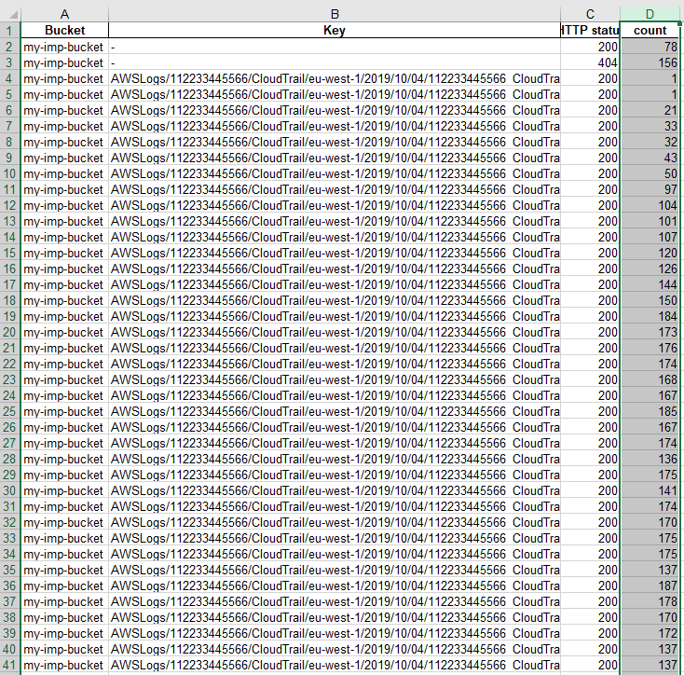Click count cell 1 in row 5
684x675 pixels.
pyautogui.click(x=650, y=94)
